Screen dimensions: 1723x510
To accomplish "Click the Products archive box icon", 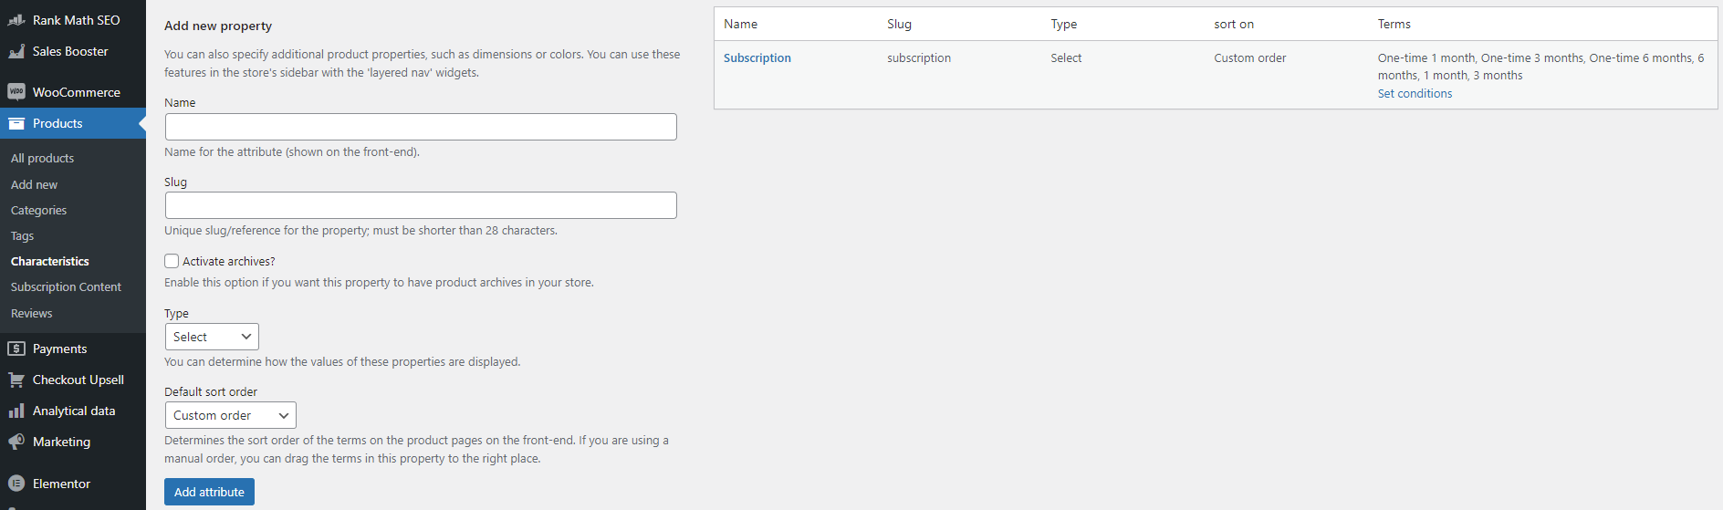I will point(16,124).
